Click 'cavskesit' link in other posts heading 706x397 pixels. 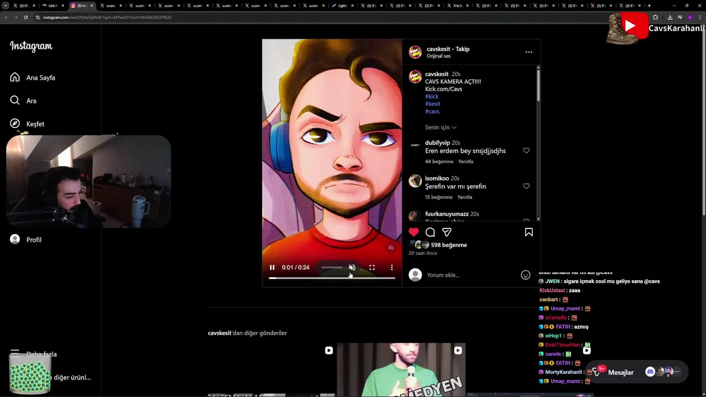(220, 333)
